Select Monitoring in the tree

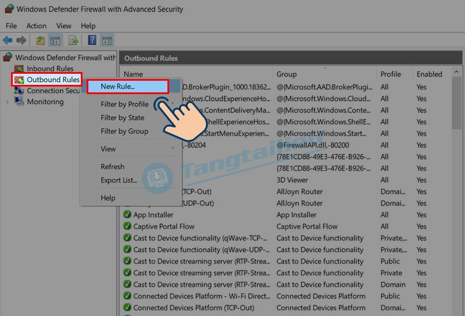[45, 102]
